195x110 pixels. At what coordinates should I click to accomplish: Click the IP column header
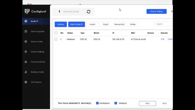(113, 33)
